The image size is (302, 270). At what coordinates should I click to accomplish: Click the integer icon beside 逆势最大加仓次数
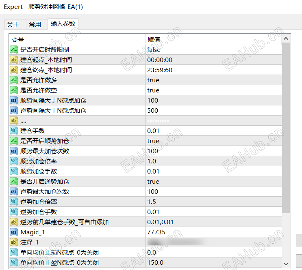point(14,192)
